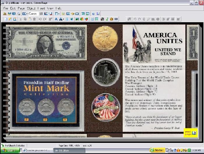The width and height of the screenshot is (204, 154).
Task: Click the yellow next page button
Action: pos(191,133)
